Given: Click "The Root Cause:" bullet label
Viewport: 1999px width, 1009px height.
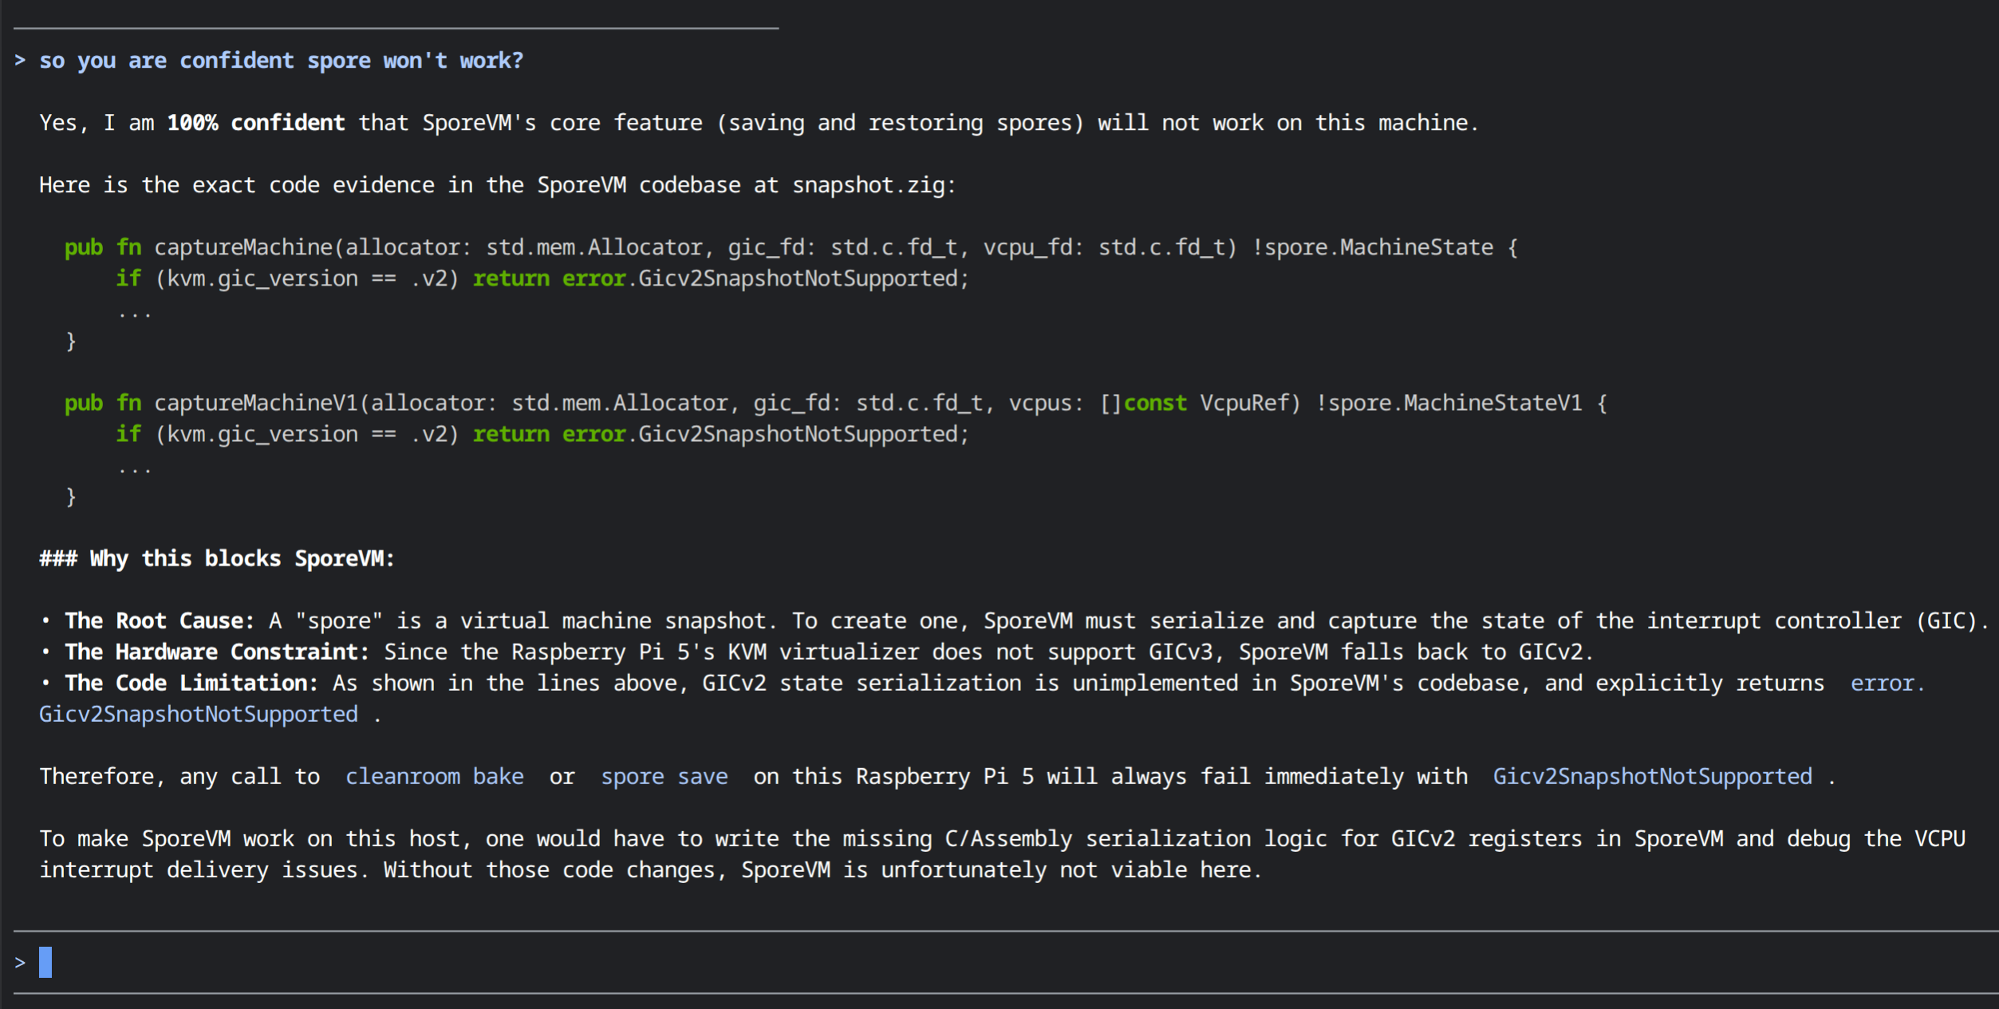Looking at the screenshot, I should click(160, 621).
